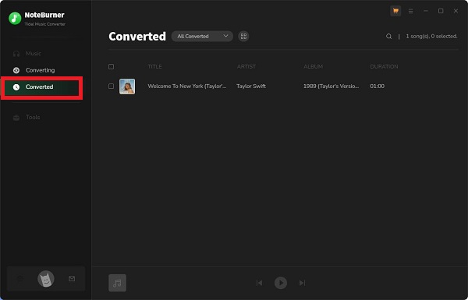
Task: Select the Welcome To New York title
Action: [x=187, y=86]
